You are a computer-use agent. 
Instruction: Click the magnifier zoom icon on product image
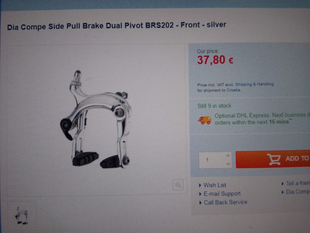tap(178, 185)
